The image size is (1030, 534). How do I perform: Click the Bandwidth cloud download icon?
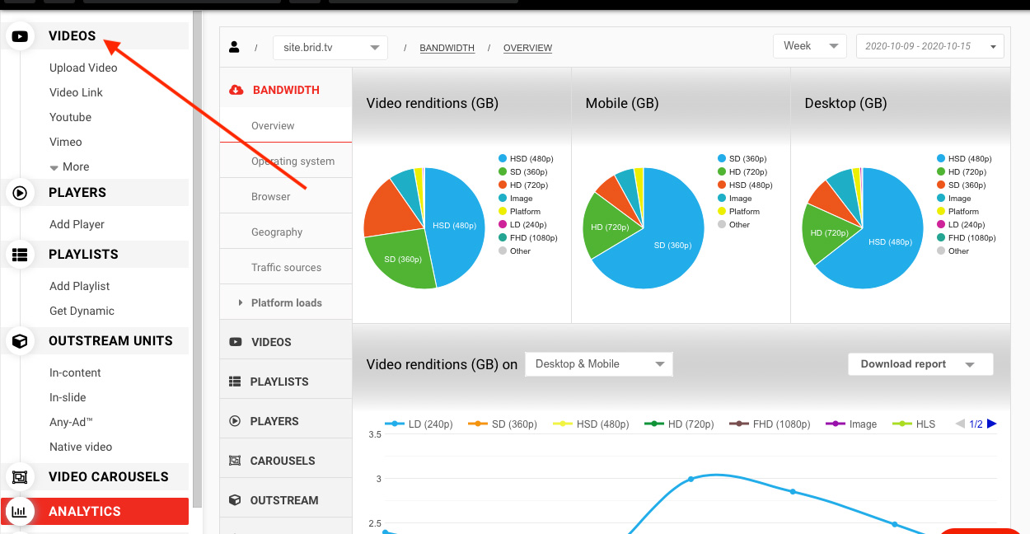pyautogui.click(x=236, y=90)
